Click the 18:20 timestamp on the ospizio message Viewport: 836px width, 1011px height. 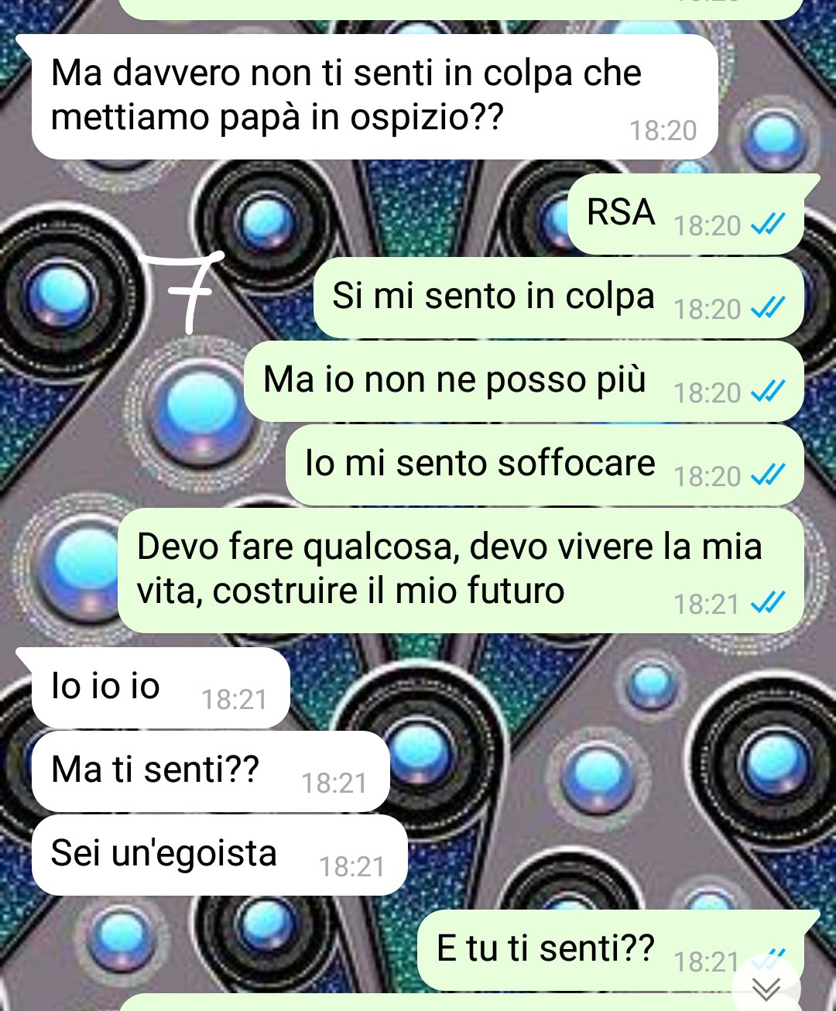click(663, 130)
